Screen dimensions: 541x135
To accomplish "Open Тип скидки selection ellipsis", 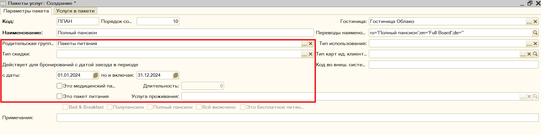I will click(304, 54).
